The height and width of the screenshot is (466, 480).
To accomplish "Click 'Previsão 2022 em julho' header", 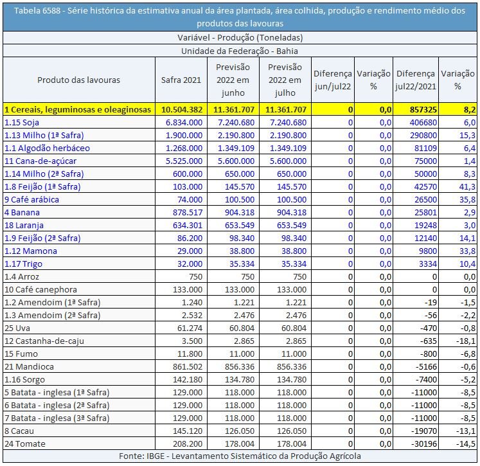I will pos(285,80).
